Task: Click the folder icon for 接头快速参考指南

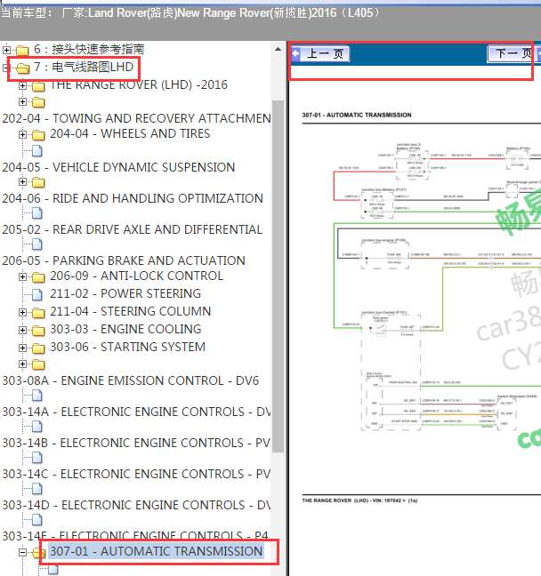Action: coord(22,50)
